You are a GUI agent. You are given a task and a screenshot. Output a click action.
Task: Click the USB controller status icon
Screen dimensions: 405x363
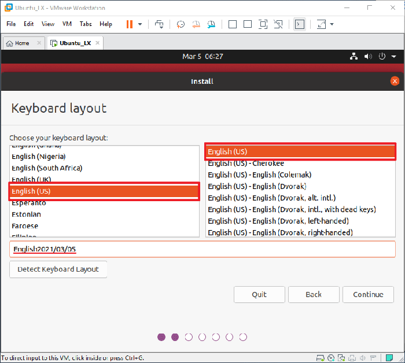click(x=373, y=358)
